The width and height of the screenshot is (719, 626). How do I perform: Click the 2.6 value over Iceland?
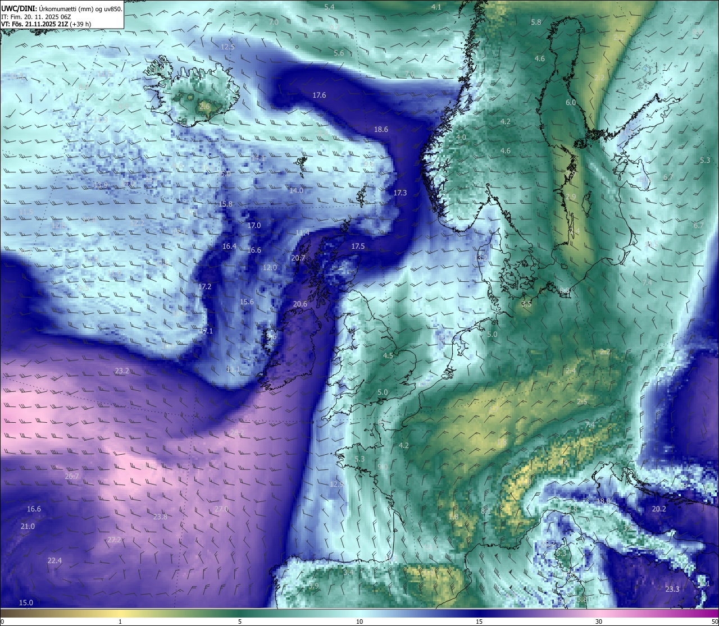[204, 106]
